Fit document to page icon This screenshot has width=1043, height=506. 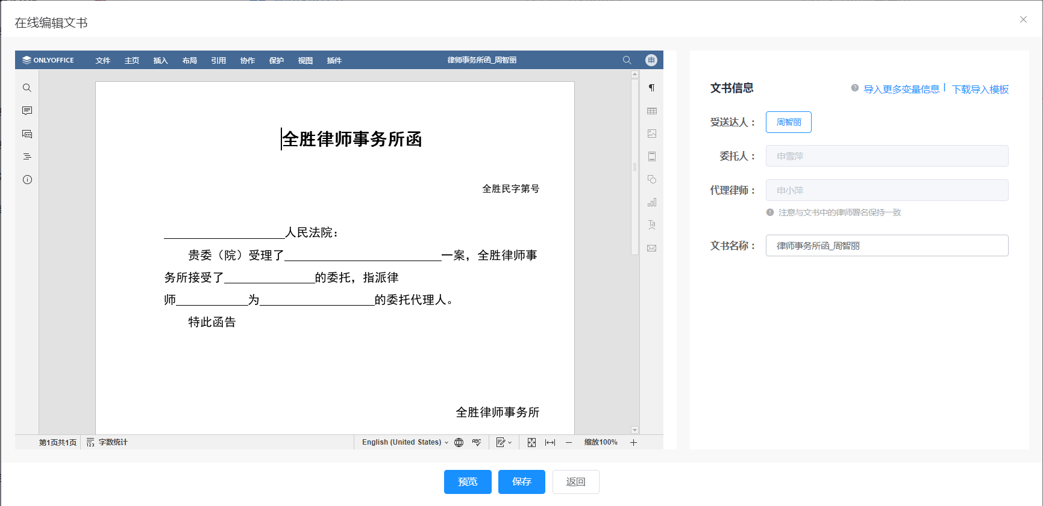pyautogui.click(x=531, y=442)
